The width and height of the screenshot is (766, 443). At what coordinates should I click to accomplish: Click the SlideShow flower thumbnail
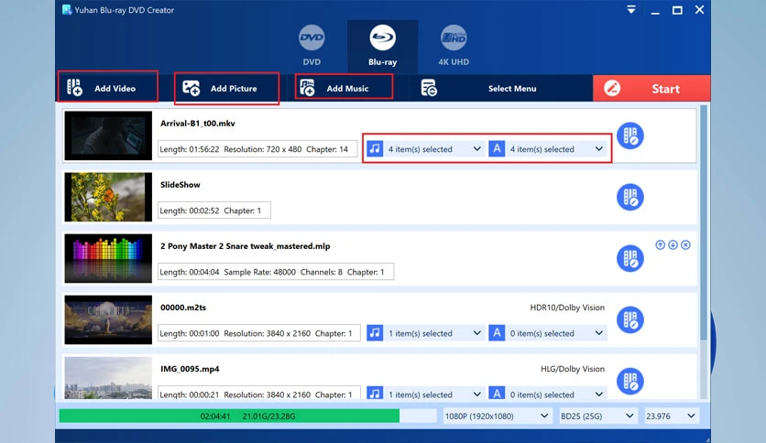(x=108, y=197)
